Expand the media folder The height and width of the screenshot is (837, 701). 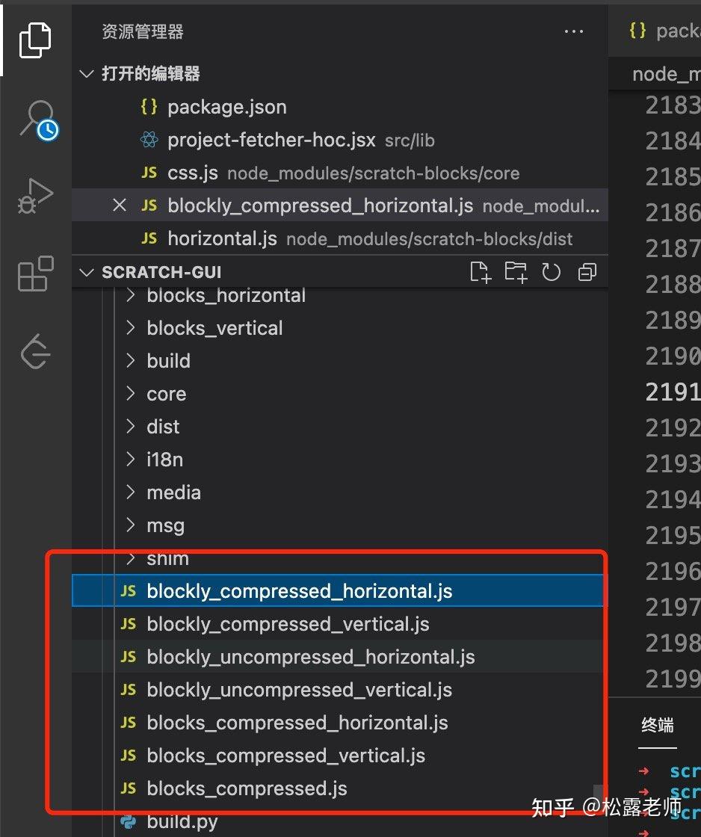tap(173, 492)
